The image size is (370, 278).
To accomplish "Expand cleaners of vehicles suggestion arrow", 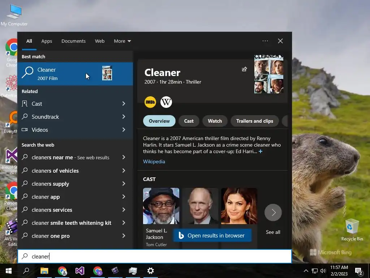I will (124, 170).
